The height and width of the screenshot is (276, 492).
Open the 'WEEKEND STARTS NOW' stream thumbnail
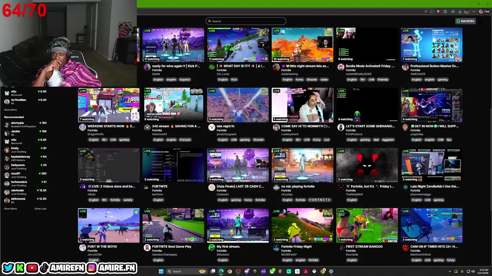109,105
